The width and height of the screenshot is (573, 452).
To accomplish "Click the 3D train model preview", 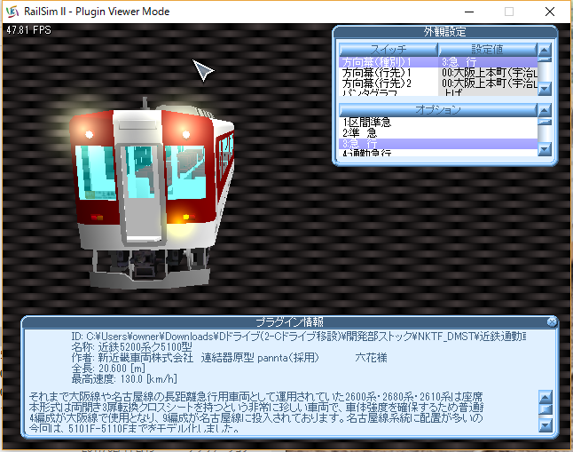I will click(x=152, y=192).
